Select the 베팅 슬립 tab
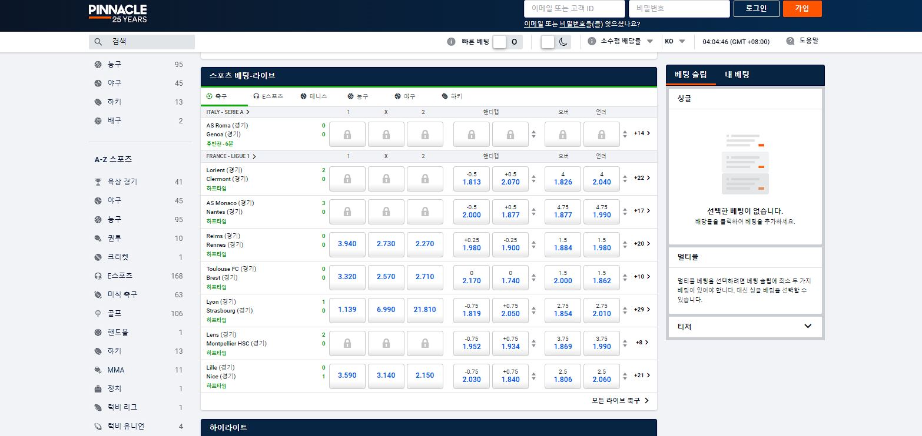This screenshot has width=922, height=436. point(691,75)
